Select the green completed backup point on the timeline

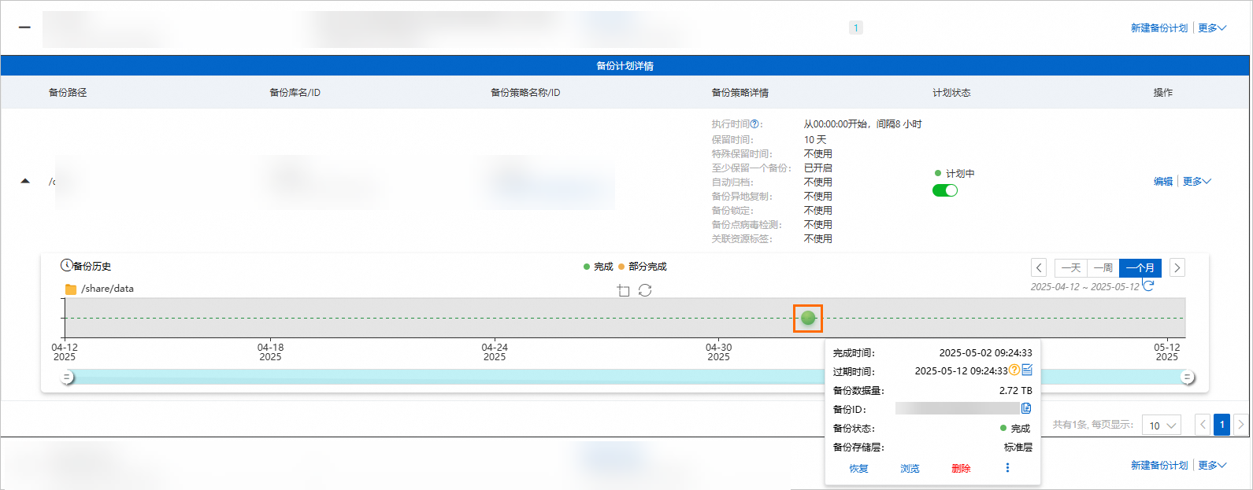pos(808,318)
